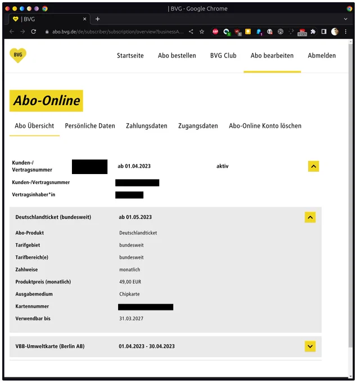Open the Chrome extensions puzzle menu

pos(313,32)
